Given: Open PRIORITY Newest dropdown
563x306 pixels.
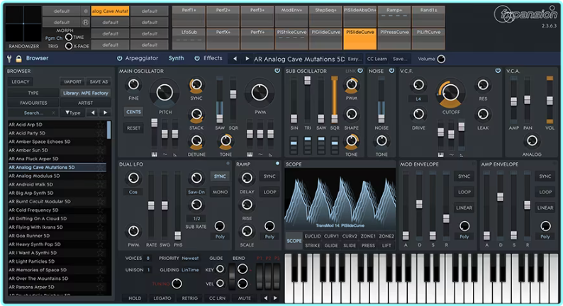Looking at the screenshot, I should pyautogui.click(x=190, y=258).
